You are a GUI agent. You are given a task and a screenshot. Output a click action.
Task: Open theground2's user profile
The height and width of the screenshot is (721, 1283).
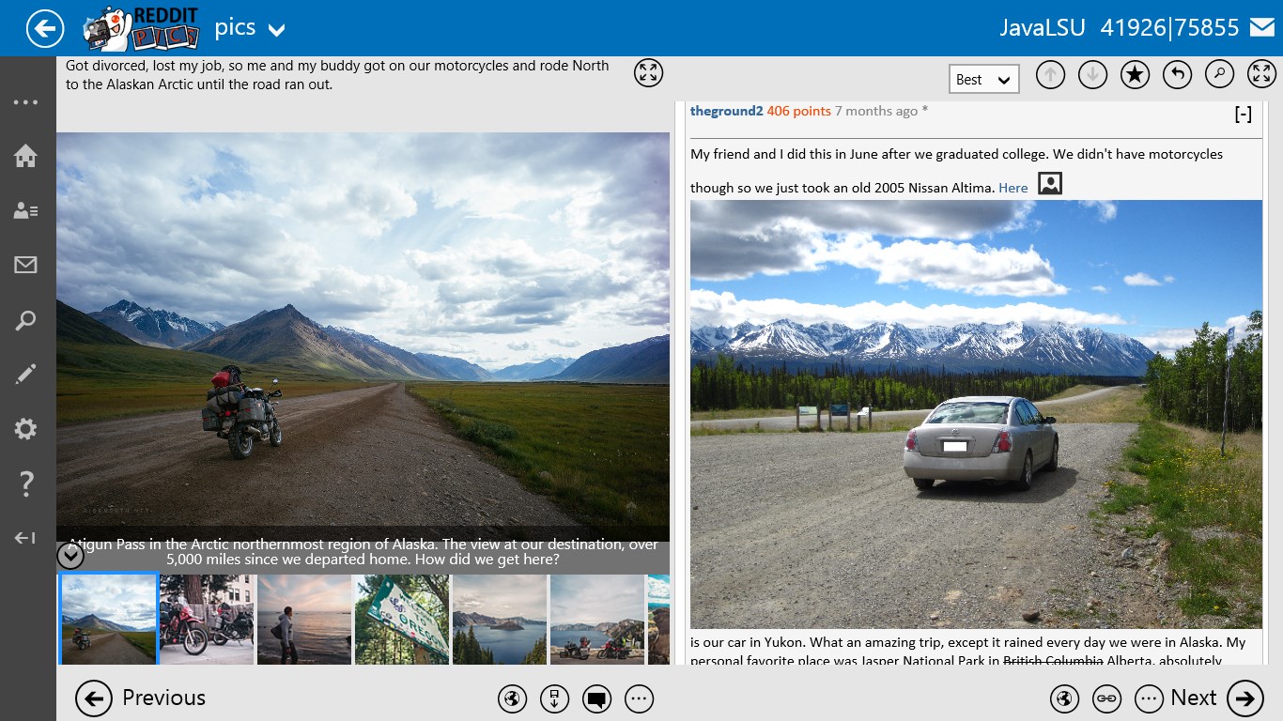point(727,111)
